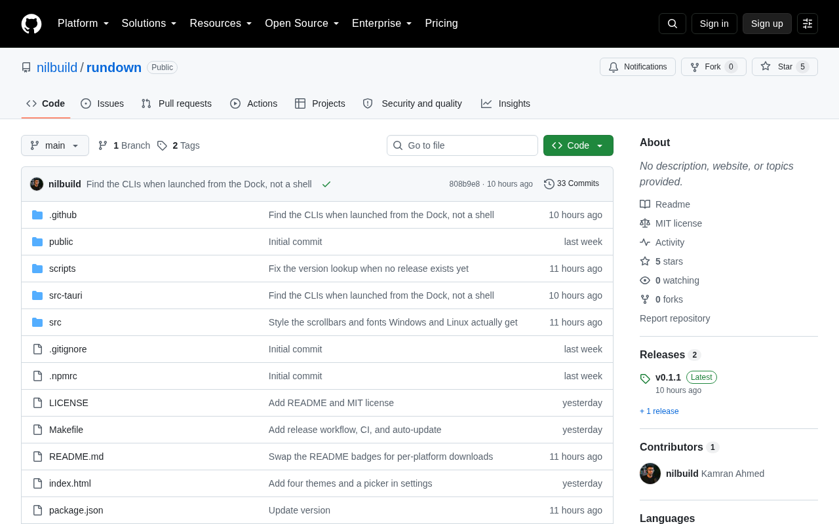Open the appearance settings icon button

point(808,24)
